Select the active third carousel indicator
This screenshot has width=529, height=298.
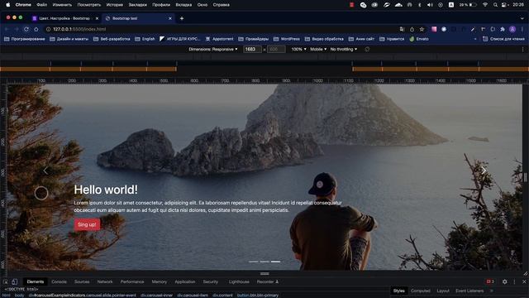point(275,262)
